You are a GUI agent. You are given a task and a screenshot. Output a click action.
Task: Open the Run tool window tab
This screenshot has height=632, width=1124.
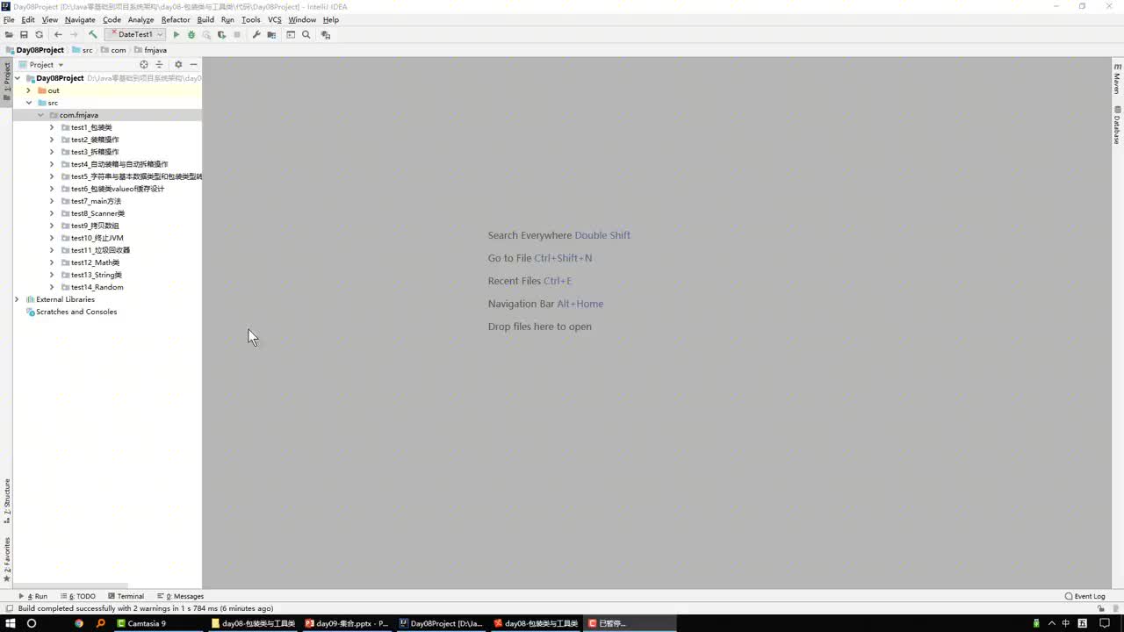coord(33,596)
